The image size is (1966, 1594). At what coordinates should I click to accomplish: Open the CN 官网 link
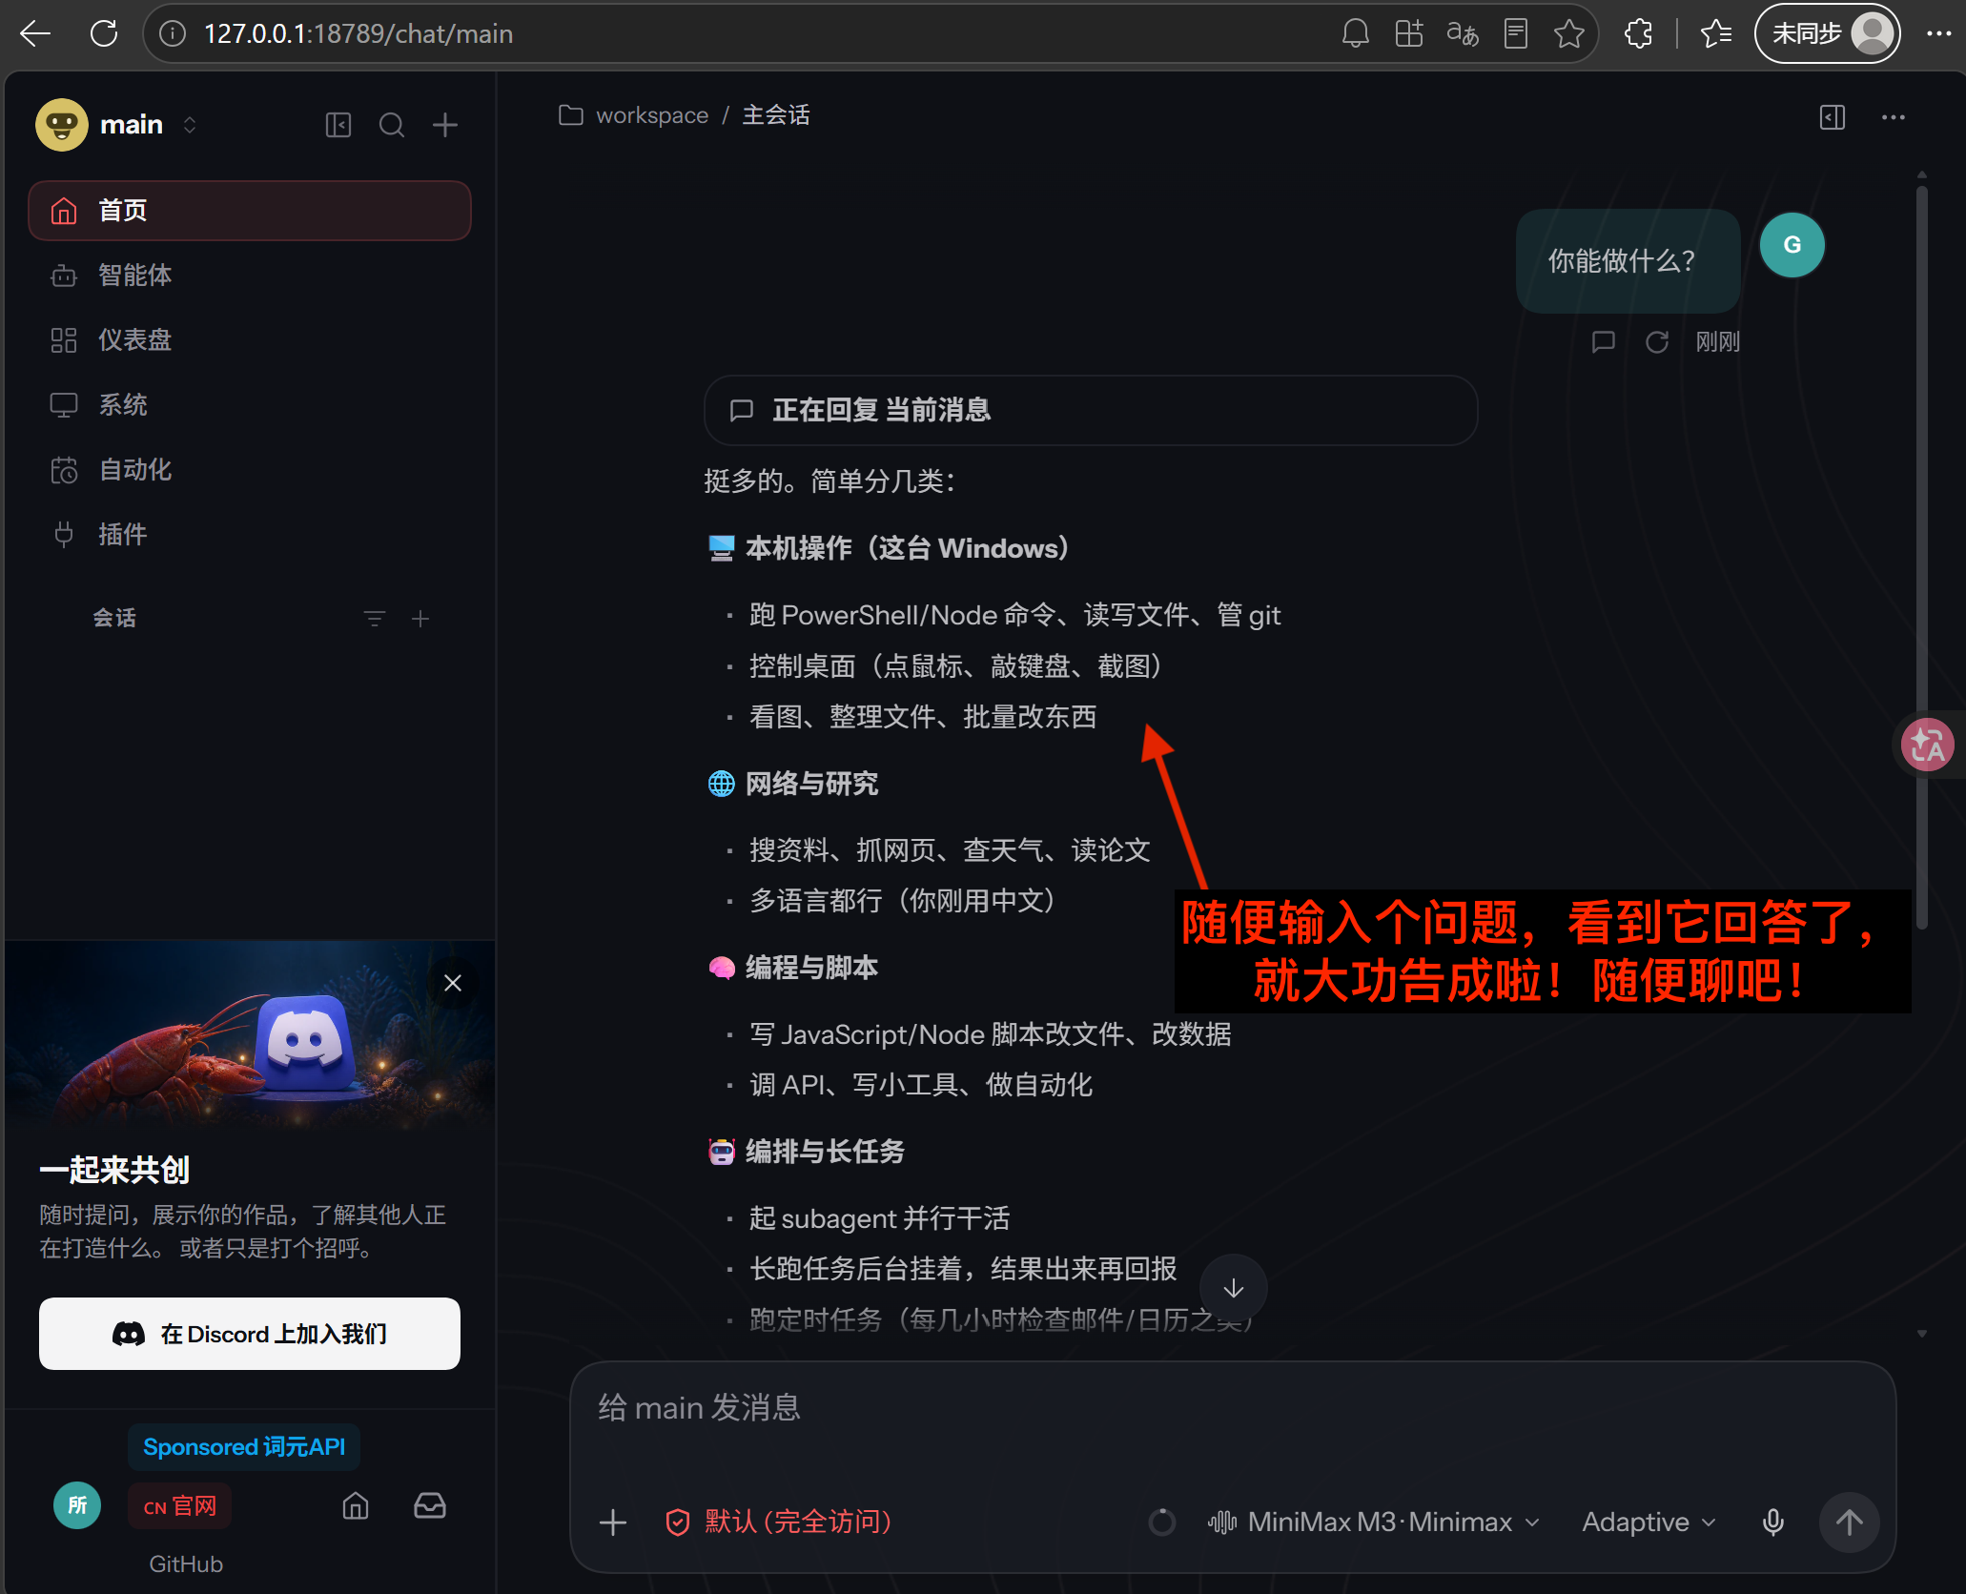(x=180, y=1506)
